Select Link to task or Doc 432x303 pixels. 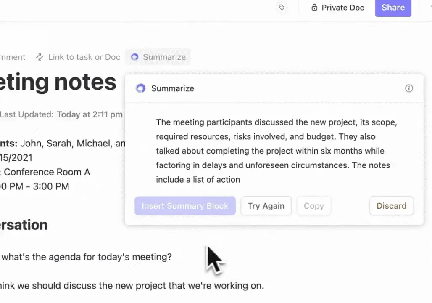[x=78, y=57]
